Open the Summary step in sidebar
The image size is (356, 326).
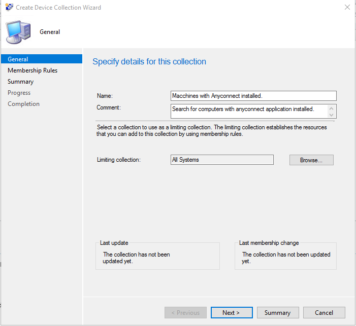pos(20,82)
